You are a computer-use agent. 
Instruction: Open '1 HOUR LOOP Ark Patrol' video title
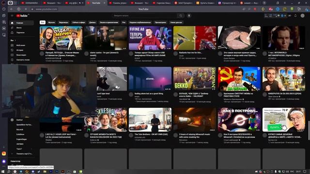[61, 135]
